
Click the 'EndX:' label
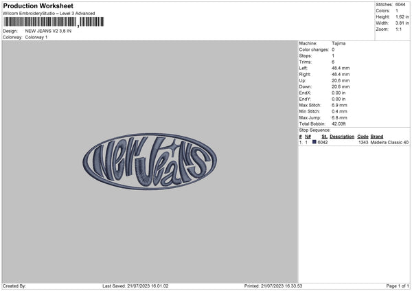305,93
